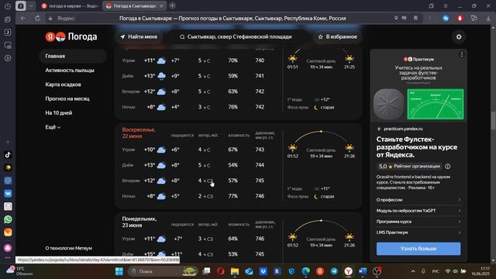Expand the О профессии ad link
Viewport: 496px width, 279px height.
pos(418,200)
